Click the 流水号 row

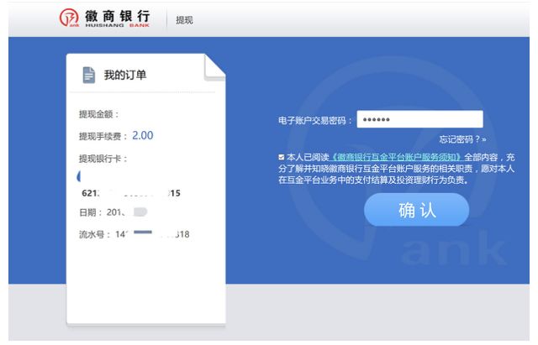pos(134,234)
